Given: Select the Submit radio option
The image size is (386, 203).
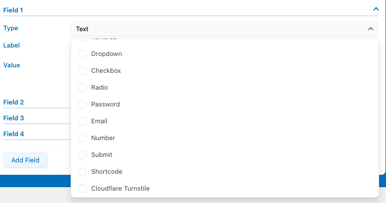Looking at the screenshot, I should (83, 155).
